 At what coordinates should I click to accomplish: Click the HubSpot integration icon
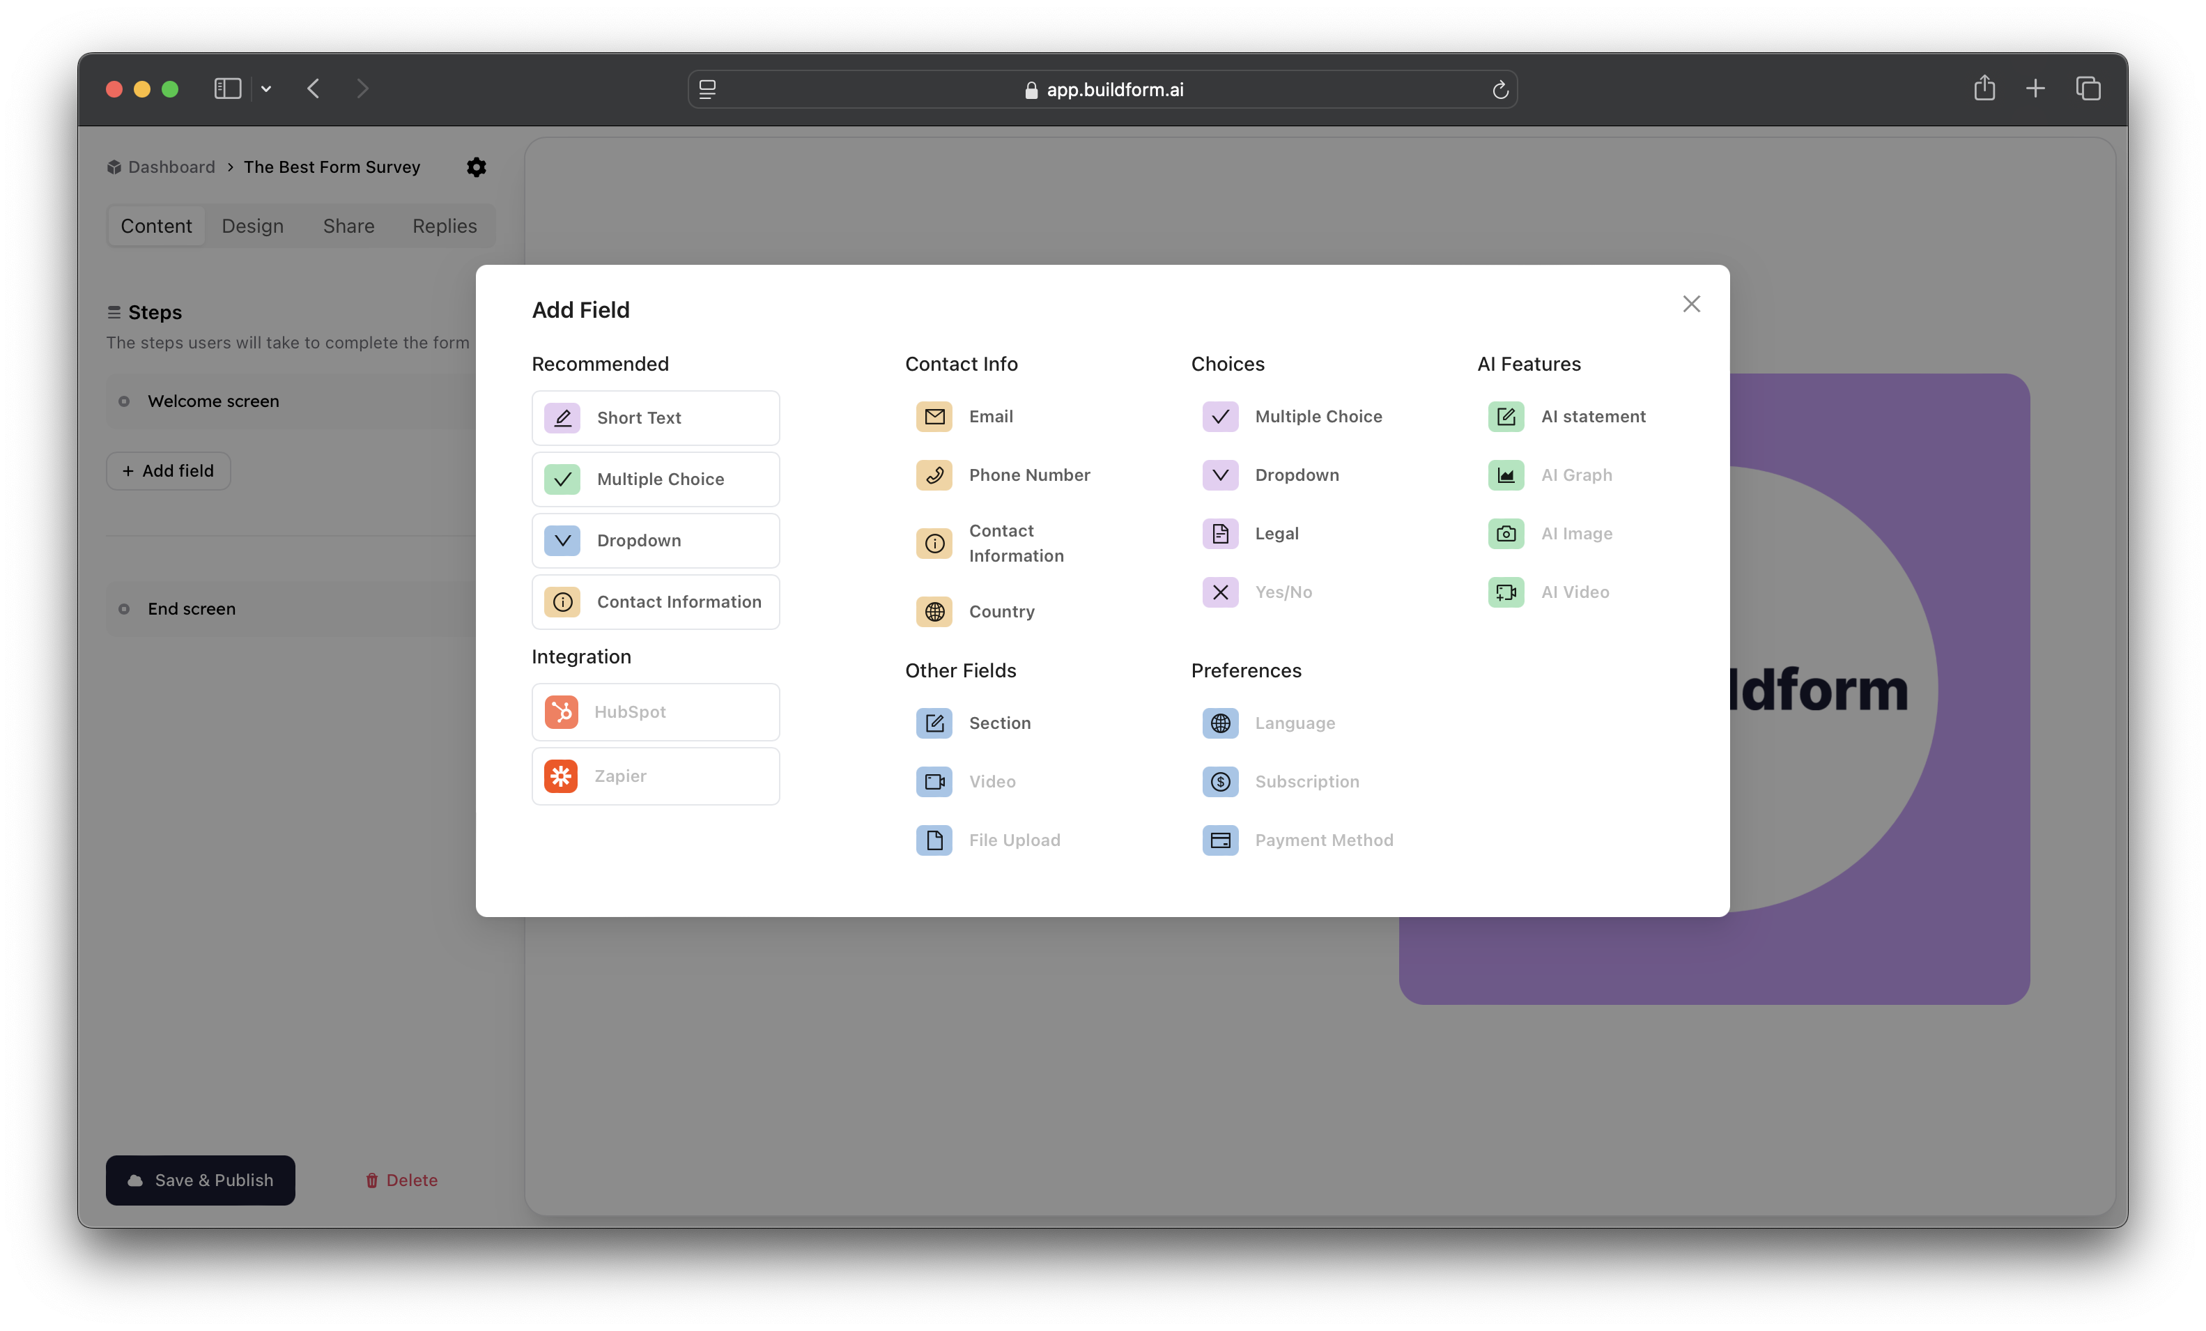562,712
